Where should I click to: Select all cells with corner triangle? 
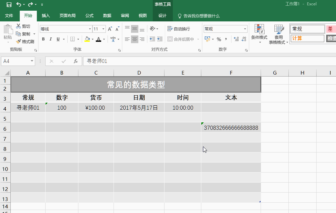6,73
